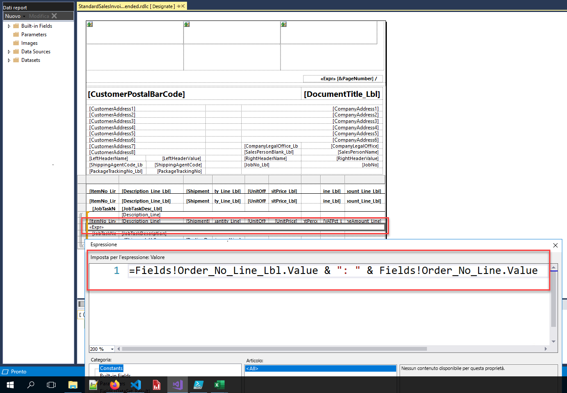Select the Visual Studio icon on the taskbar
567x393 pixels.
tap(177, 385)
